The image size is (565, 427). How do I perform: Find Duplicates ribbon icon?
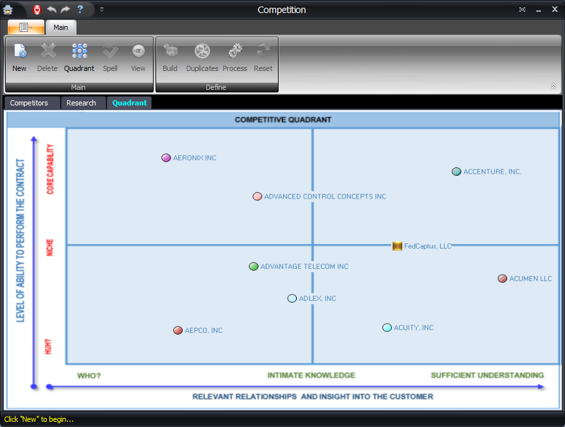(x=202, y=51)
